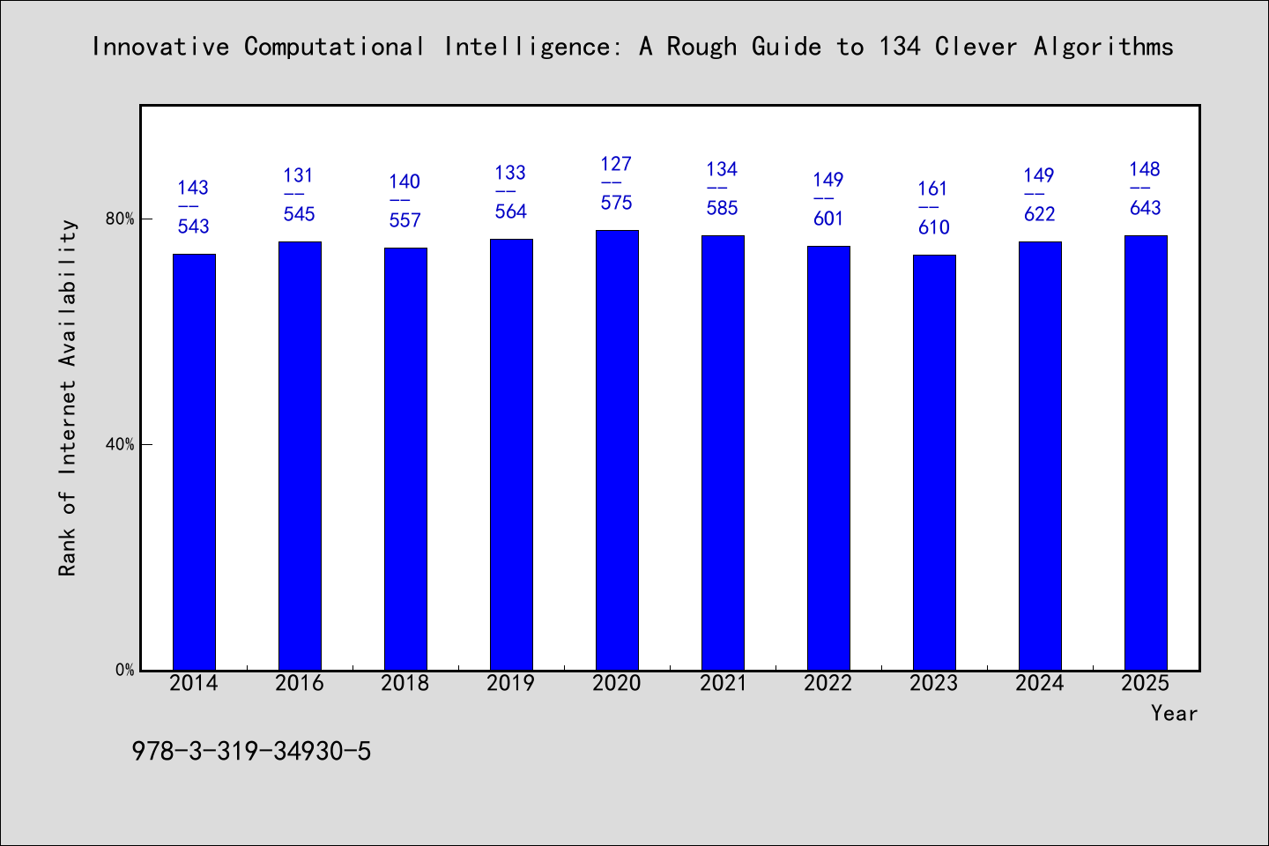This screenshot has width=1269, height=846.
Task: Click the value 557 above 2018
Action: 405,220
